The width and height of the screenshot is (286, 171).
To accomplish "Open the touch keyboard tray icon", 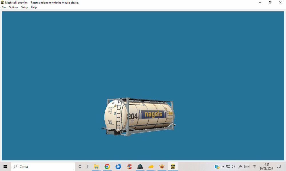I will tap(247, 166).
